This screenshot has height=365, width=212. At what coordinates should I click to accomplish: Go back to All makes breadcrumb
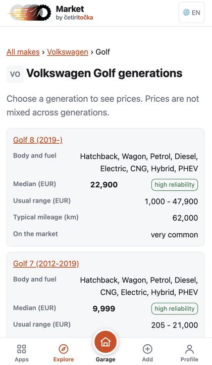(x=23, y=52)
